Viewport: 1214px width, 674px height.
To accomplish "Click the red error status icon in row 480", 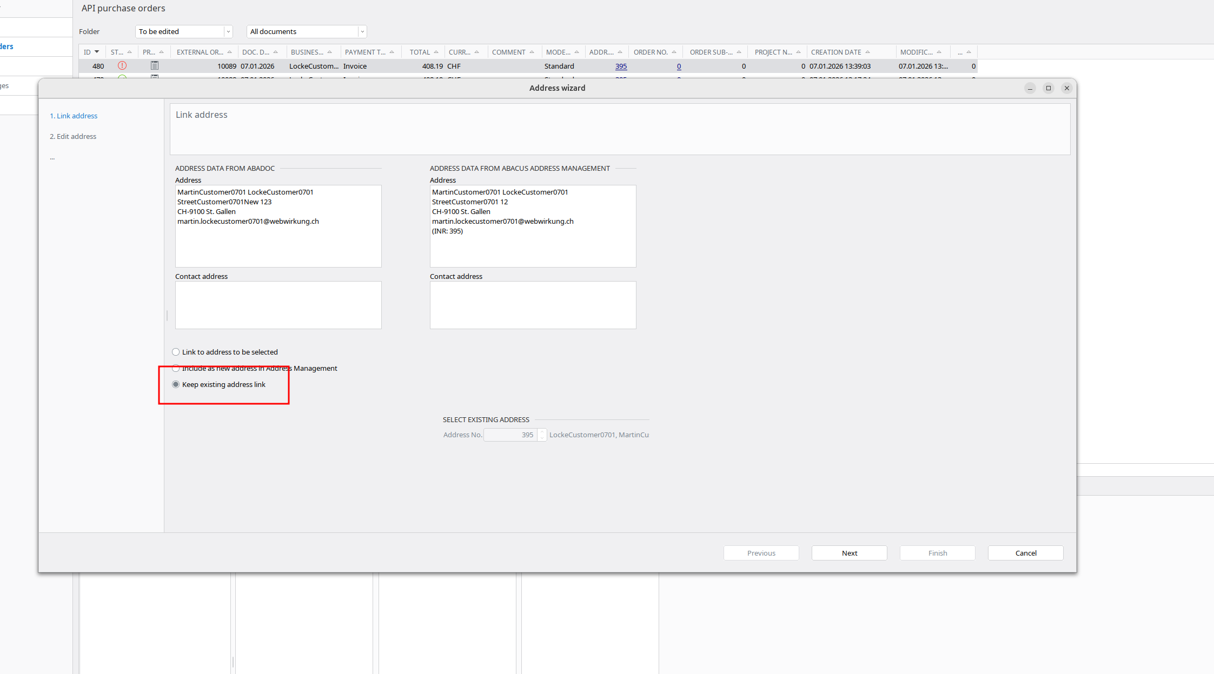I will 122,65.
